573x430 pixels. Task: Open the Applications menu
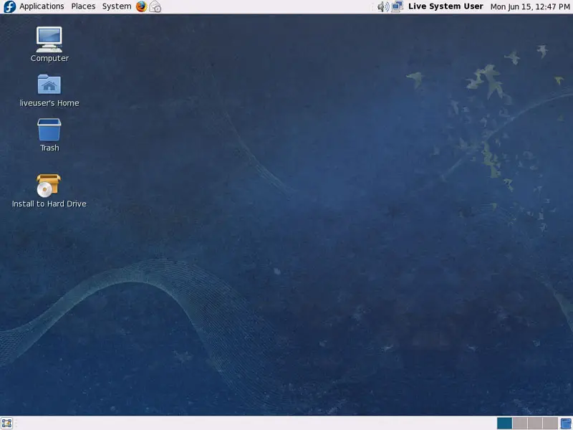[x=42, y=6]
